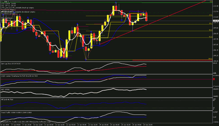Screen dimensions: 219x126
Task: Select the 100.0 Fibonacci level label
Action: 210,59
